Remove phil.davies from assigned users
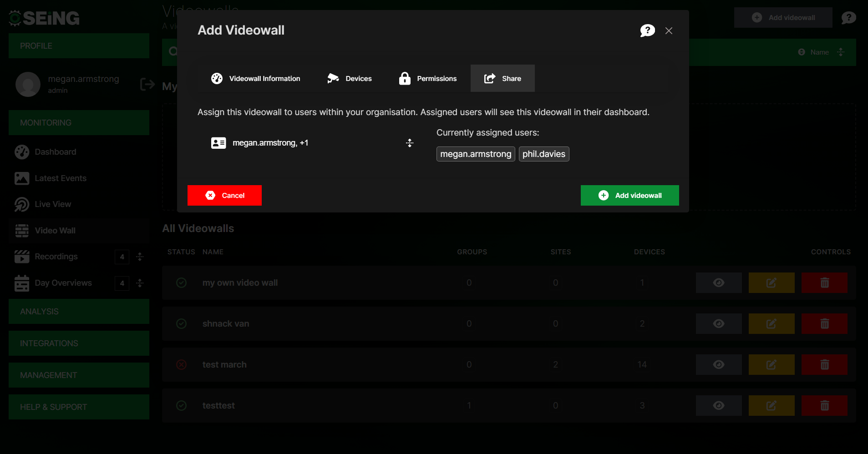 click(544, 154)
